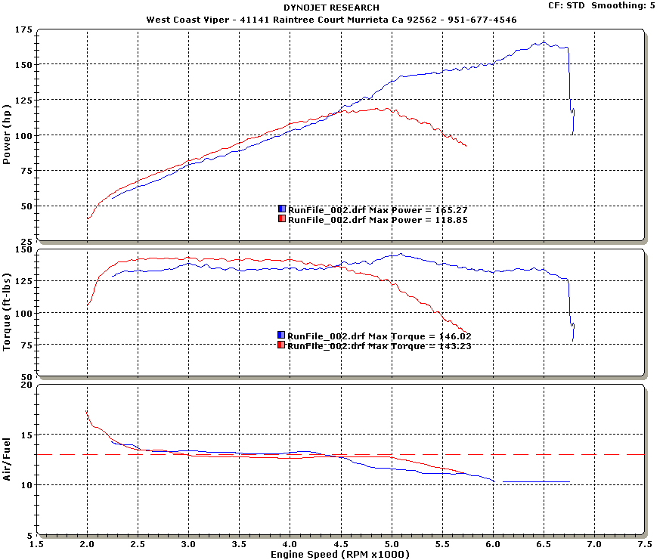
Task: Click the blue Max Power legend swatch
Action: (282, 209)
